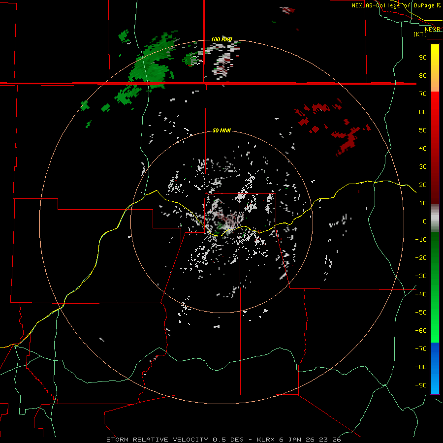This screenshot has width=443, height=443.
Task: Select the "10" value on the velocity scale
Action: pyautogui.click(x=423, y=203)
